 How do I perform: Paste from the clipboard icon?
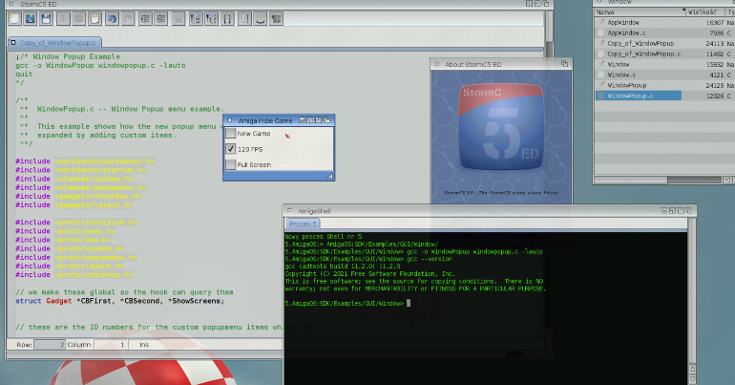tap(94, 19)
